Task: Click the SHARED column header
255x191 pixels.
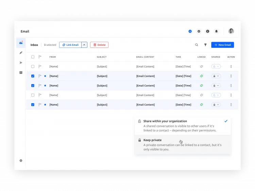Action: coord(216,57)
